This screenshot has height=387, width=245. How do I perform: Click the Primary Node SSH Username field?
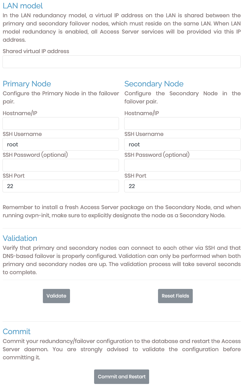[61, 144]
